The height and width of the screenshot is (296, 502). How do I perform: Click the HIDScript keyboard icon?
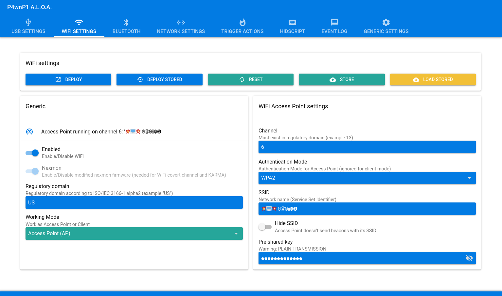(x=292, y=22)
